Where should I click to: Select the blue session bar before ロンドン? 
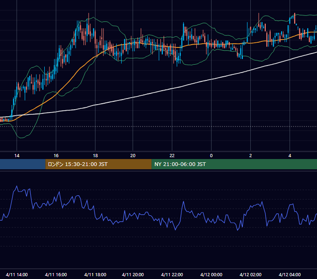click(x=23, y=164)
